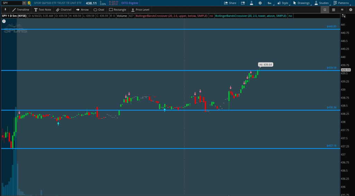Image resolution: width=355 pixels, height=196 pixels.
Task: Open the Drawings dropdown menu
Action: click(302, 3)
